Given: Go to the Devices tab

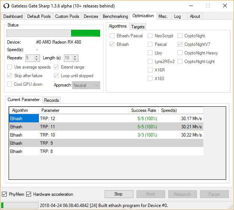Looking at the screenshot, I should 91,16.
